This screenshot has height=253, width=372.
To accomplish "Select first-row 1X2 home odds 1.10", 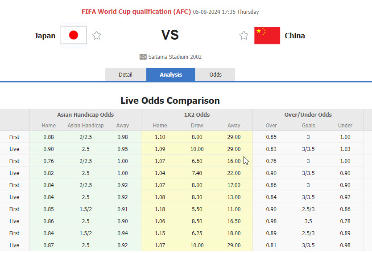I will [x=160, y=137].
